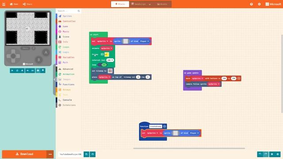Click the Share button
This screenshot has height=159, width=283.
click(x=27, y=4)
